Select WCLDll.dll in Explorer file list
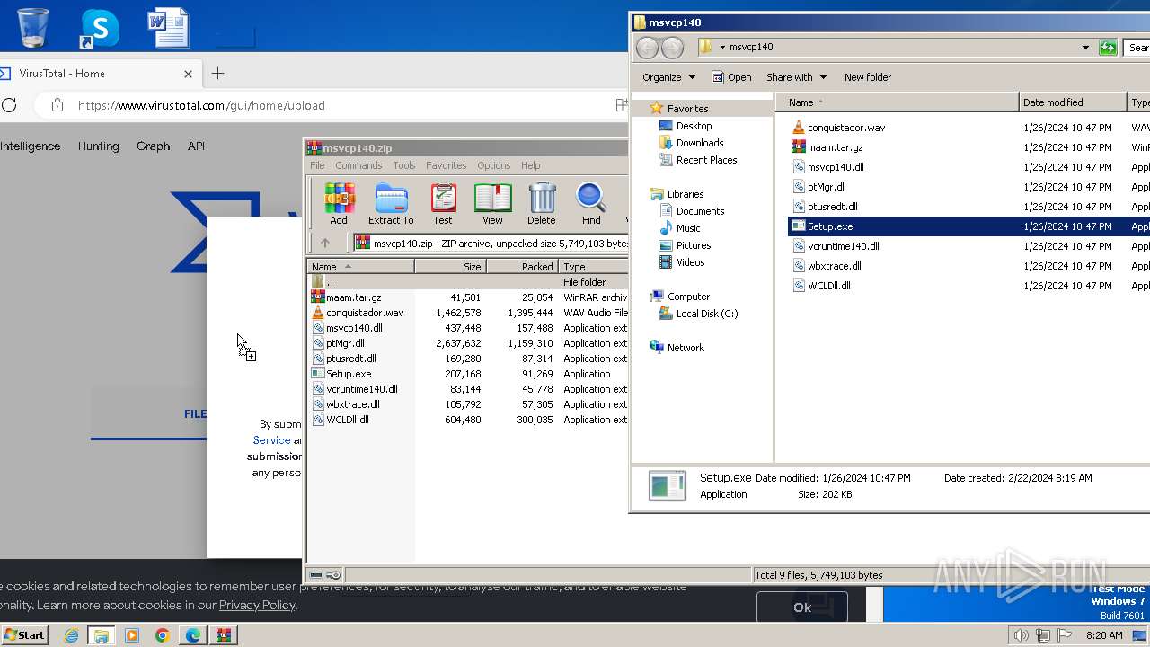The image size is (1150, 647). pyautogui.click(x=828, y=286)
